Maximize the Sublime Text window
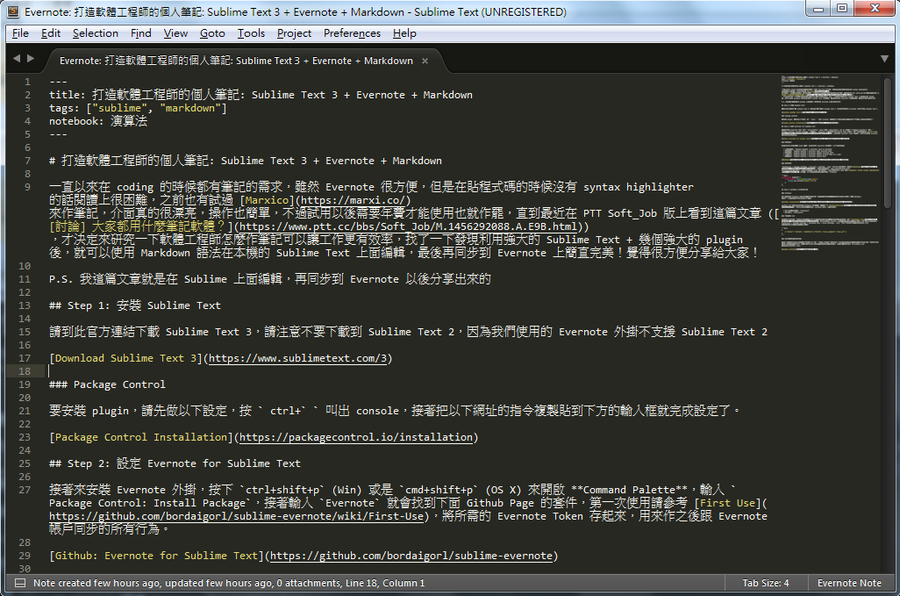Viewport: 900px width, 596px height. (x=842, y=9)
